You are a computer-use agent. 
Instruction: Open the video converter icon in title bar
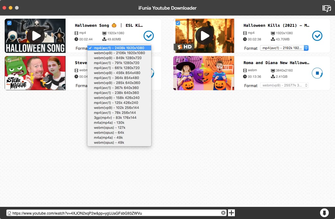point(326,8)
